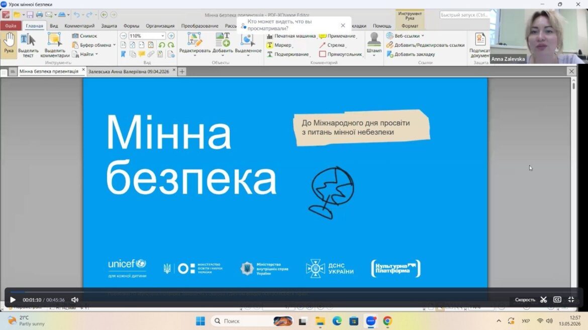Show the comments pane icon

point(142,54)
